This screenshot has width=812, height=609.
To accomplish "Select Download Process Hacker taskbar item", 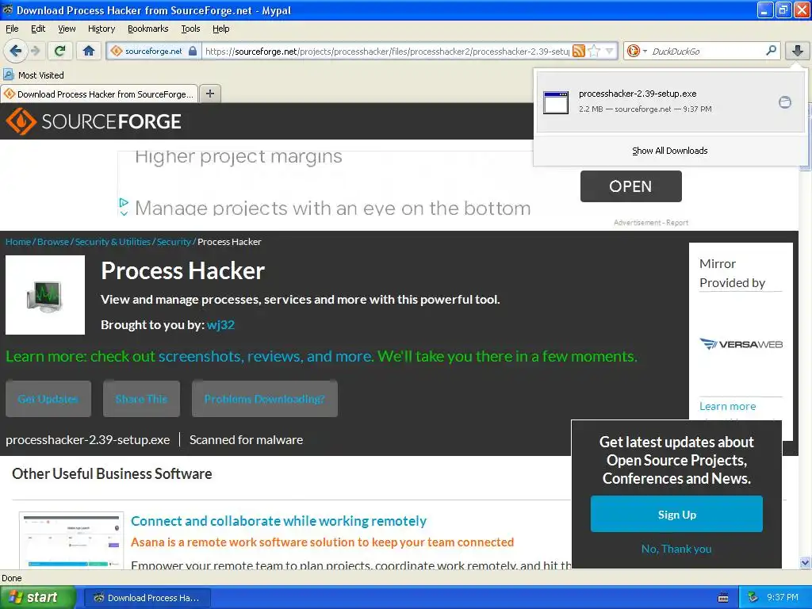I will coord(147,598).
